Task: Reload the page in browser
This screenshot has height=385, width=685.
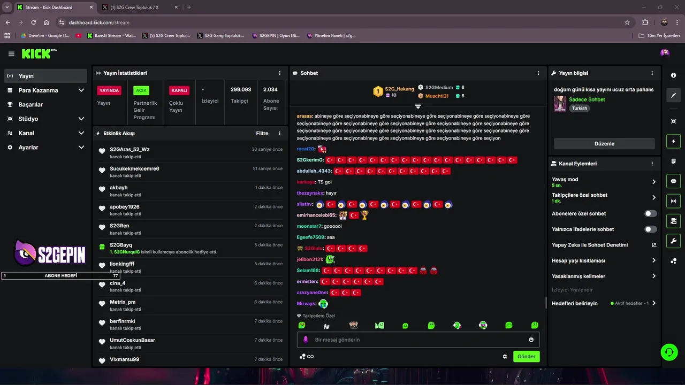Action: (33, 22)
